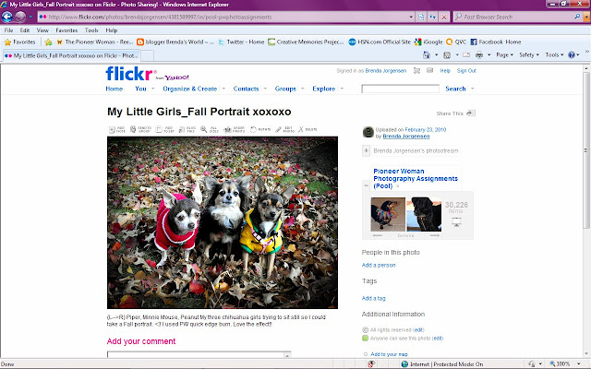
Task: Click the Order Prints tool
Action: click(x=235, y=129)
